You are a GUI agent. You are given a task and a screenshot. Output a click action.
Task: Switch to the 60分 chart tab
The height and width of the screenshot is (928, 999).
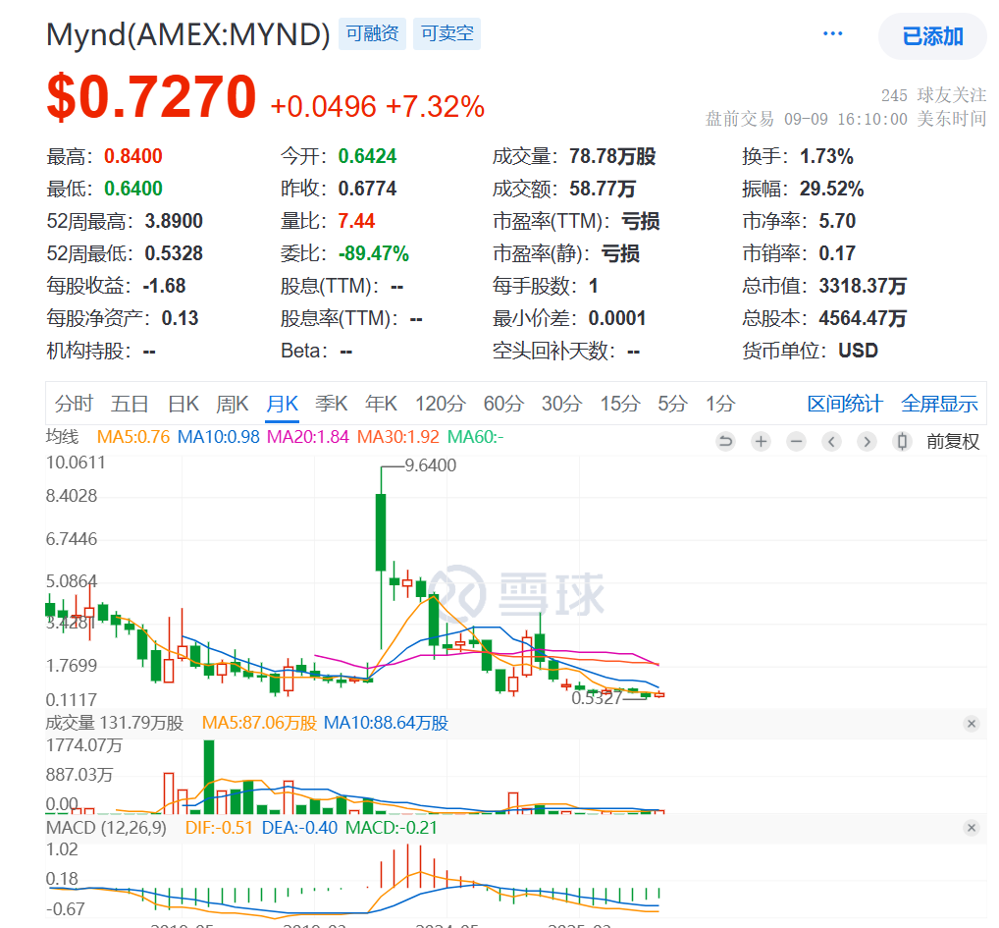pos(503,404)
